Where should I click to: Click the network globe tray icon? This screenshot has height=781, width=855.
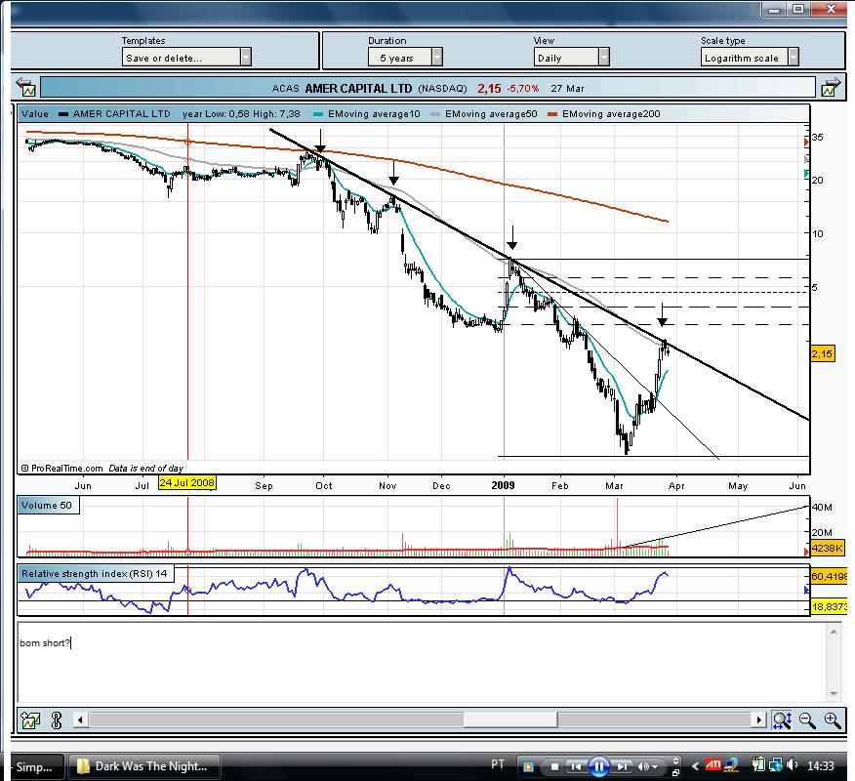775,765
